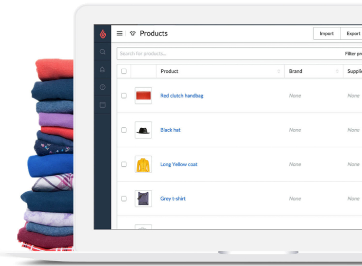The width and height of the screenshot is (362, 266).
Task: Toggle the select-all products checkbox
Action: click(x=124, y=71)
